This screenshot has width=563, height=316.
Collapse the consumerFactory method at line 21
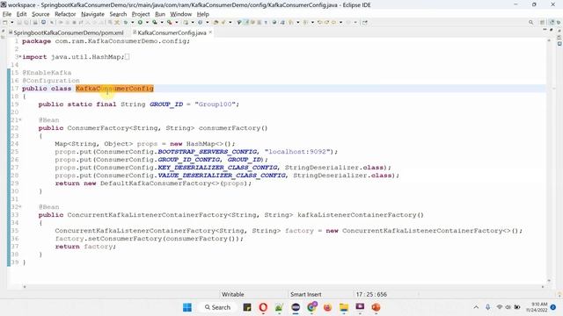coord(20,120)
